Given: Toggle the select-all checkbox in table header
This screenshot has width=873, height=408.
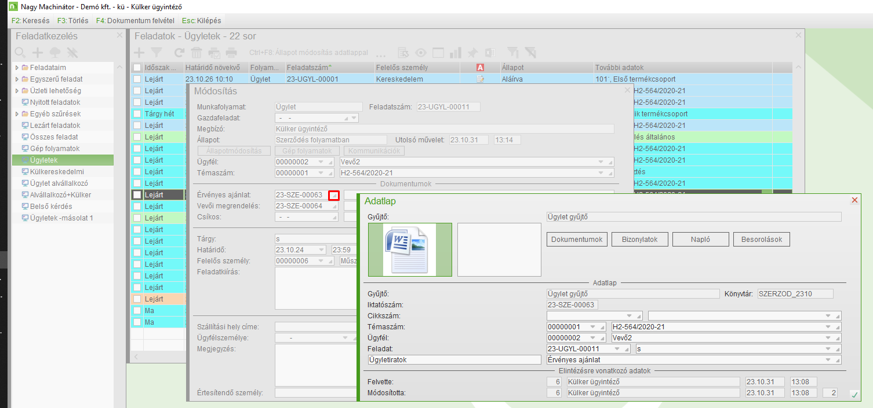Looking at the screenshot, I should click(x=137, y=68).
